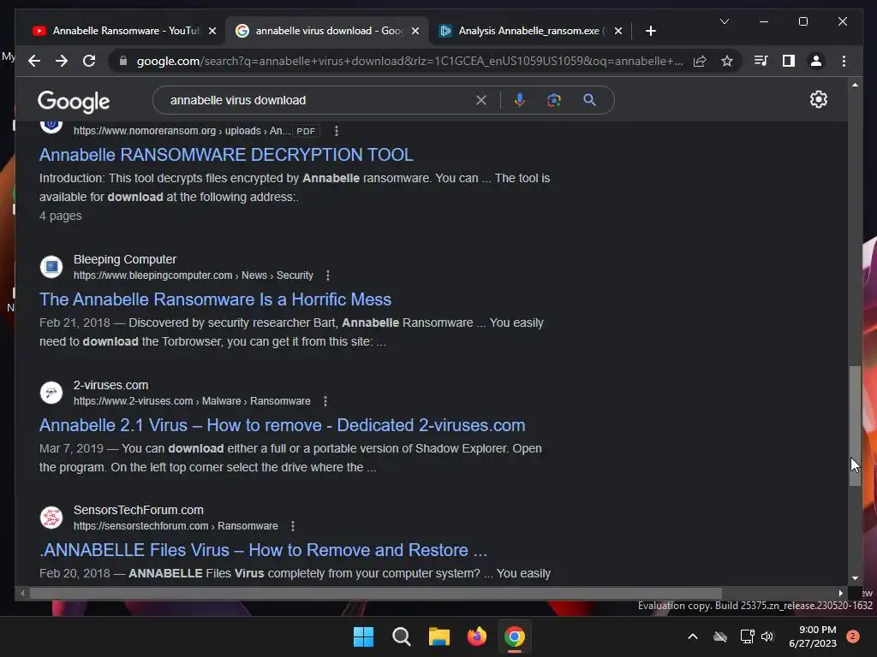The height and width of the screenshot is (657, 877).
Task: Click Bleeping Computer site favicon
Action: pyautogui.click(x=51, y=267)
